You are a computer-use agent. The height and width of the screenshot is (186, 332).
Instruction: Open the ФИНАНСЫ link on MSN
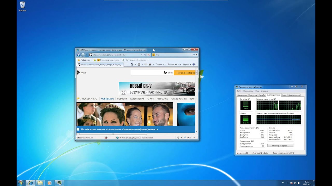(x=163, y=99)
